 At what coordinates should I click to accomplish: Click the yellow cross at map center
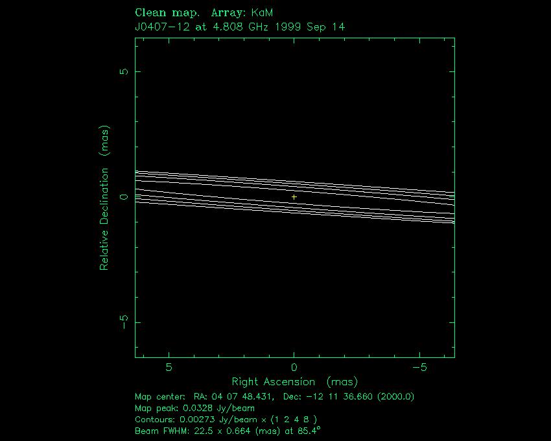tap(294, 197)
